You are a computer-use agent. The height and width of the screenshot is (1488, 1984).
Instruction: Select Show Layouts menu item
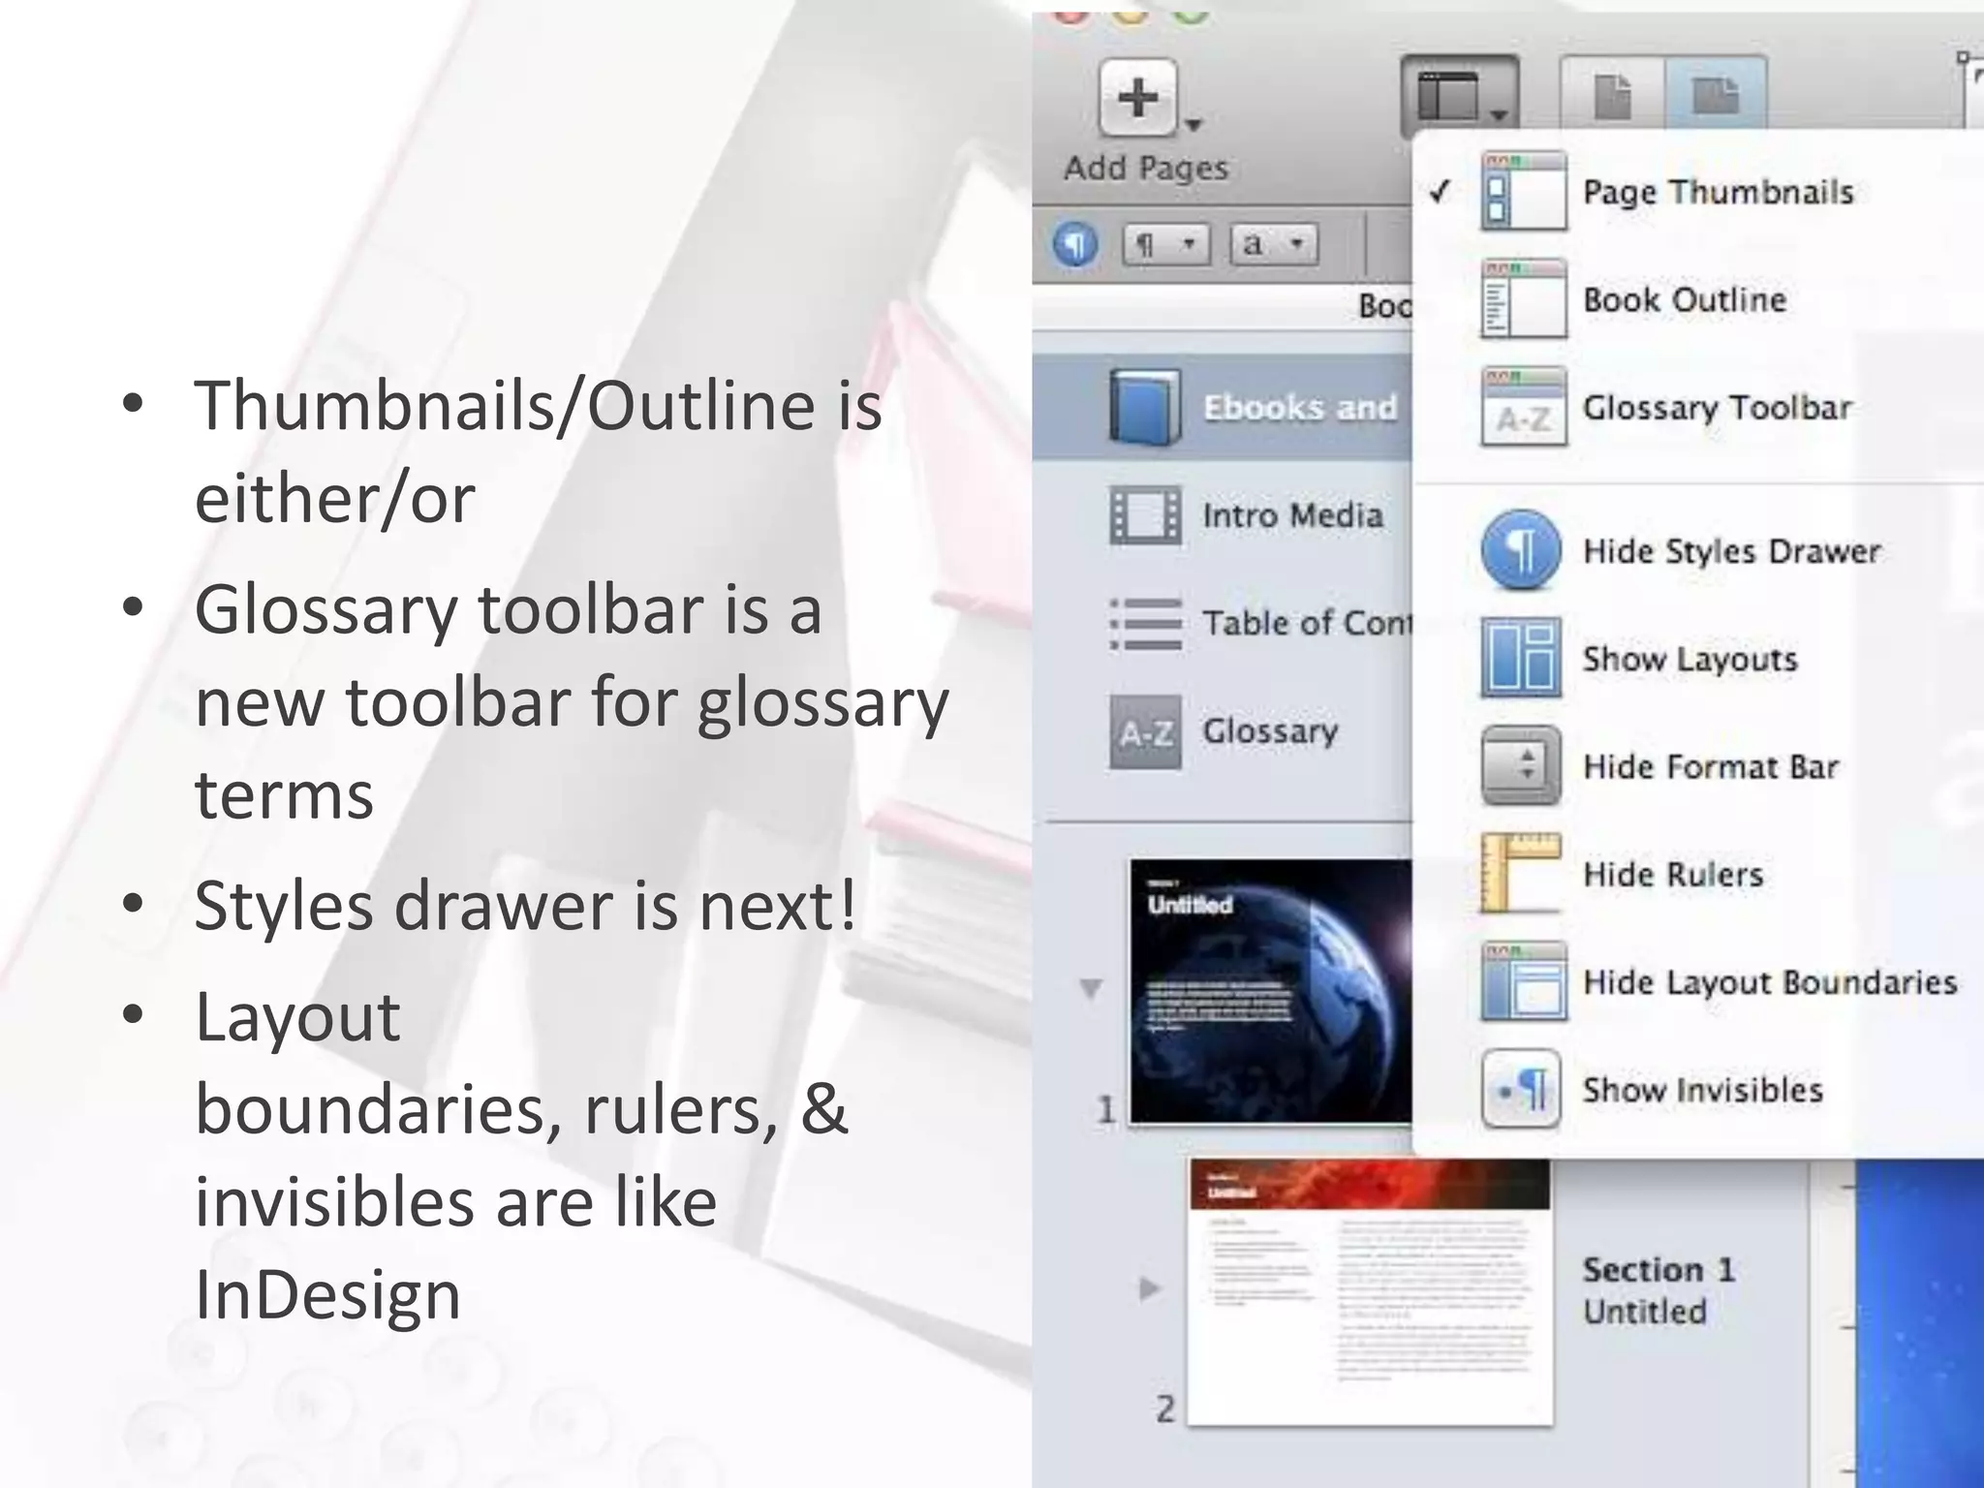[1698, 659]
